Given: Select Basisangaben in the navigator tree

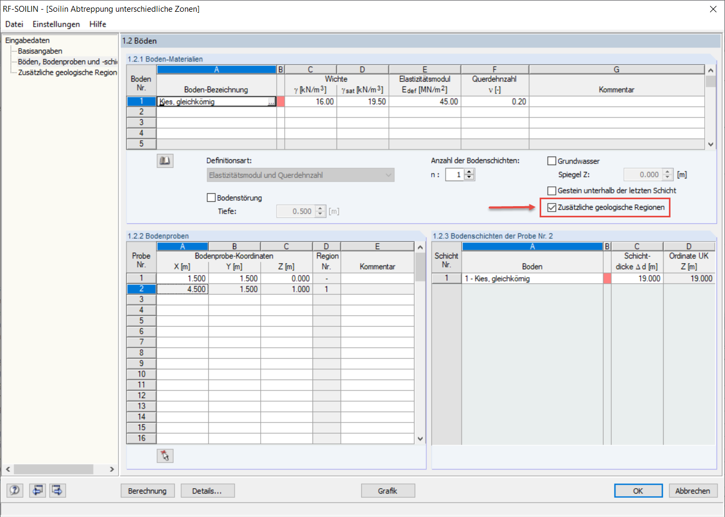Looking at the screenshot, I should pos(40,51).
